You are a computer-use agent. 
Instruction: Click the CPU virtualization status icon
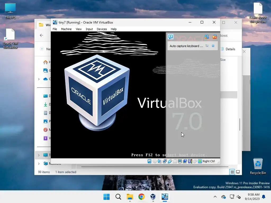[x=190, y=161]
